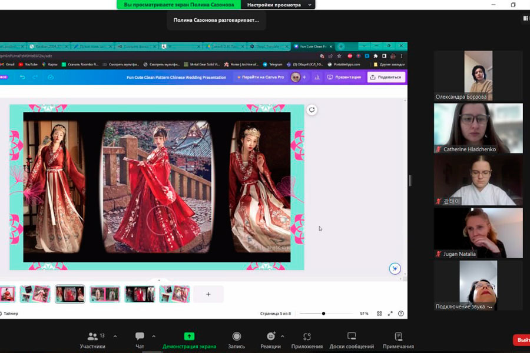The width and height of the screenshot is (530, 353).
Task: Toggle meeting recording with Запись
Action: tap(236, 339)
